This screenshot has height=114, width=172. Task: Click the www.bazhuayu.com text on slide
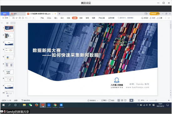point(138,87)
